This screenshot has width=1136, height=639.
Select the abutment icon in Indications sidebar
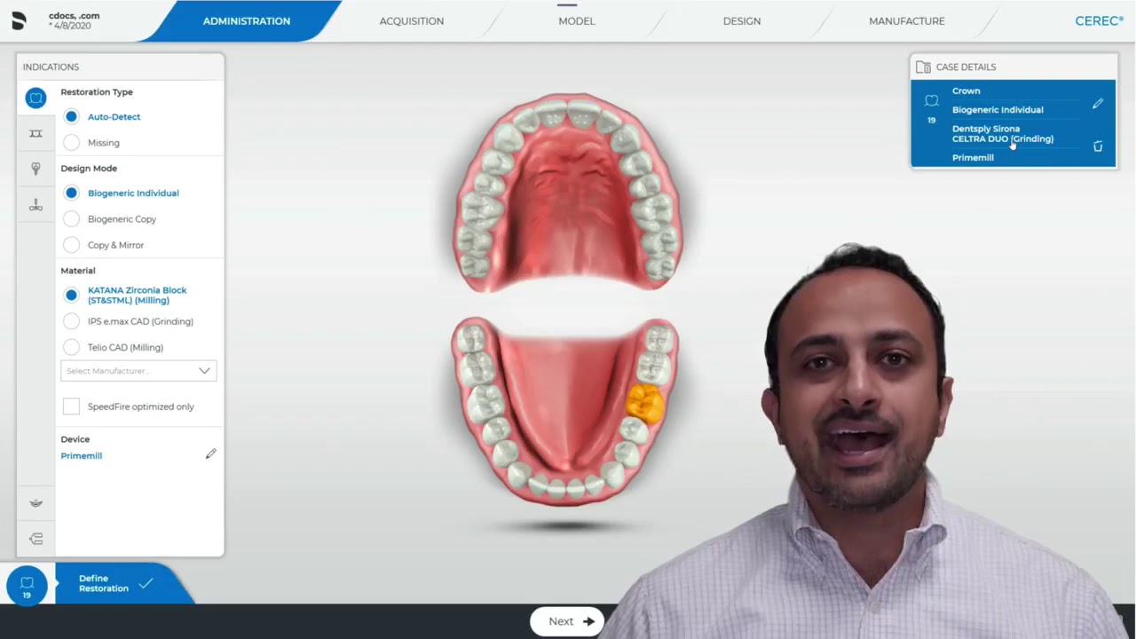pos(35,169)
